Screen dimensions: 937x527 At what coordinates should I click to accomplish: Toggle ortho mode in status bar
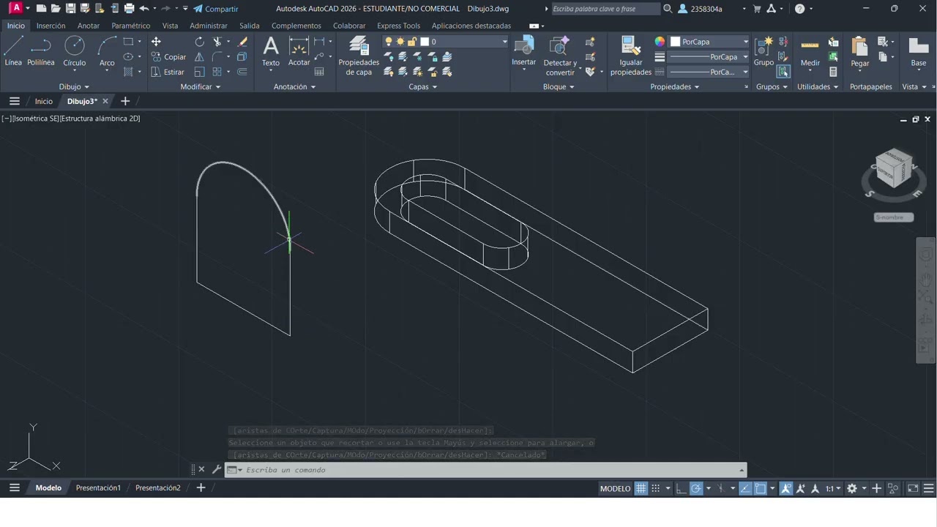pyautogui.click(x=681, y=488)
